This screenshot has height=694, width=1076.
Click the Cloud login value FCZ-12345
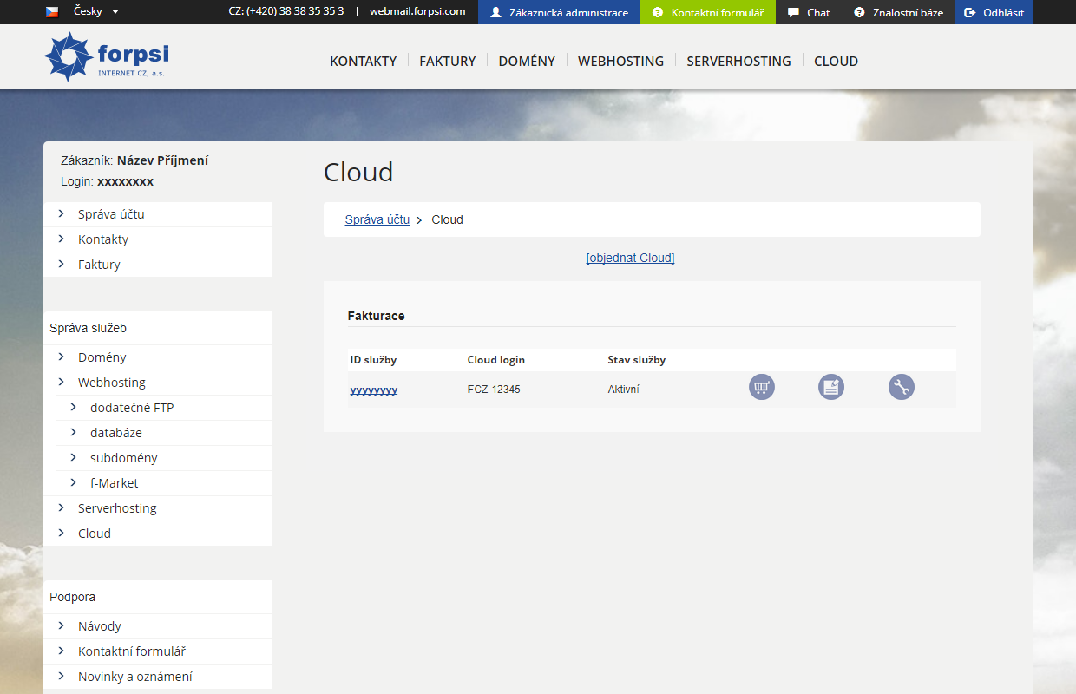(494, 390)
